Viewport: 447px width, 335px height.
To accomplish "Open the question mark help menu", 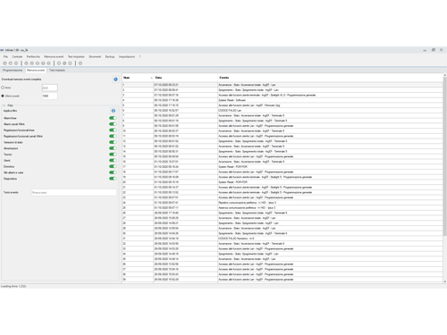I will coord(139,56).
